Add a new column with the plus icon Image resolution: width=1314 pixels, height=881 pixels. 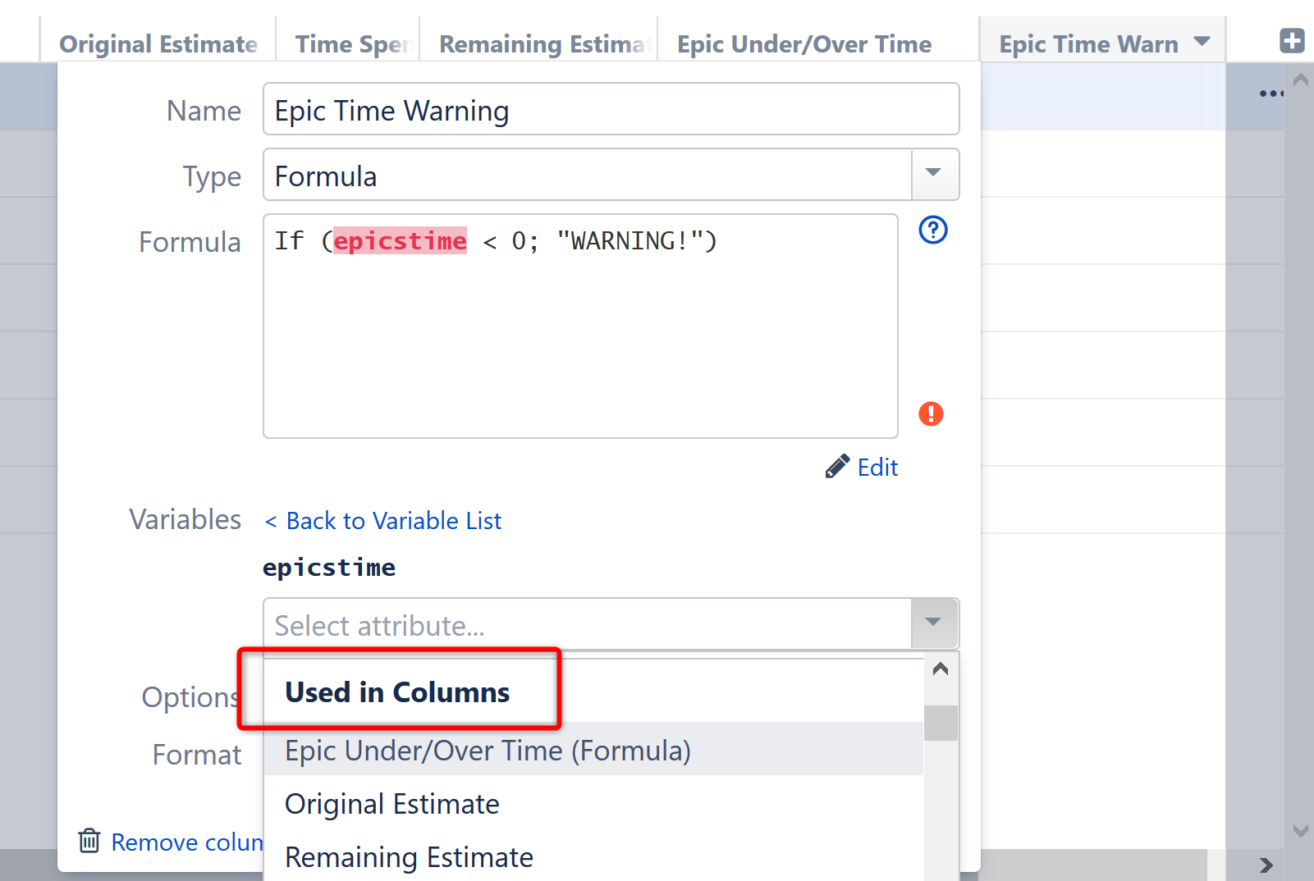tap(1292, 39)
